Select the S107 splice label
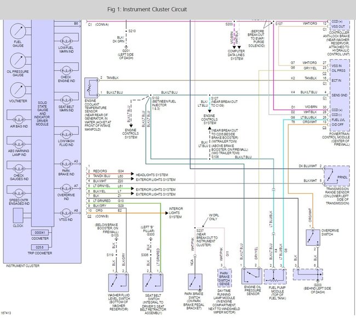 pyautogui.click(x=279, y=24)
